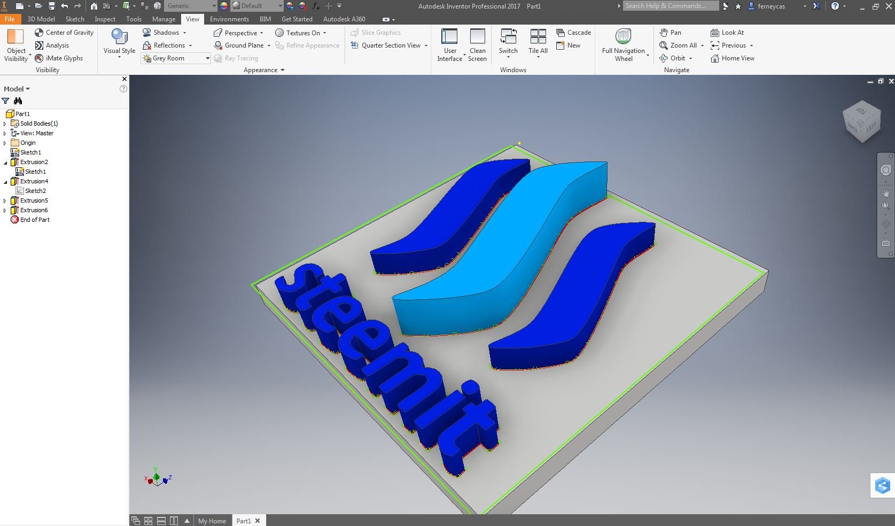Image resolution: width=895 pixels, height=526 pixels.
Task: Open the Quarter Section View dropdown arrow
Action: click(426, 45)
